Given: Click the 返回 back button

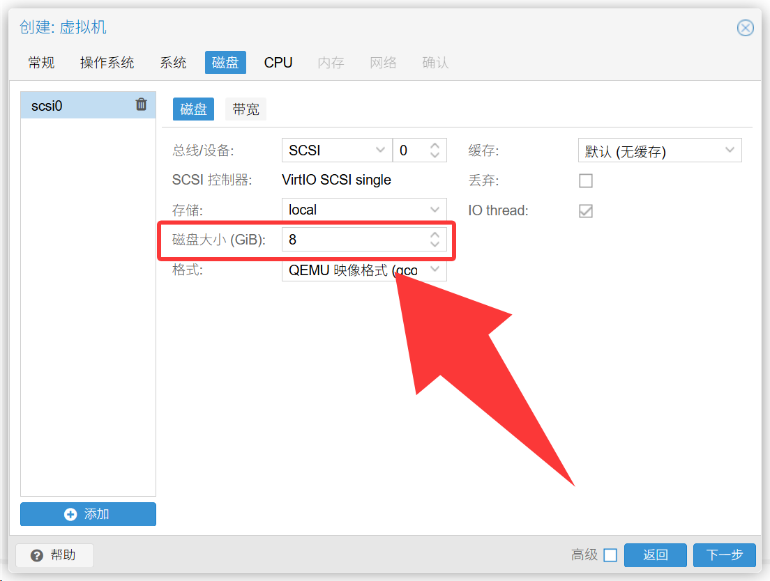Looking at the screenshot, I should 655,555.
